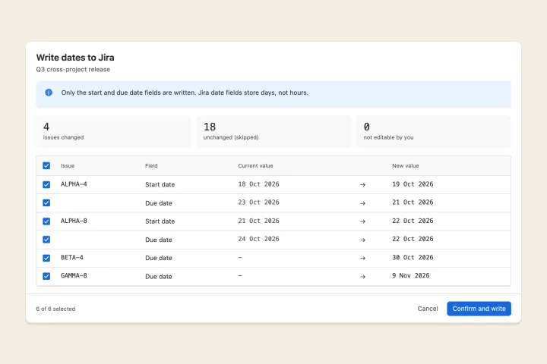Click the current value 18 Oct 2026
Image resolution: width=547 pixels, height=364 pixels.
[x=259, y=184]
